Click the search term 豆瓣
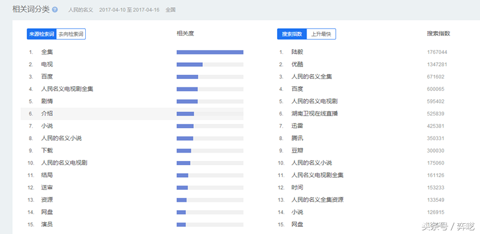This screenshot has width=480, height=234. click(297, 151)
